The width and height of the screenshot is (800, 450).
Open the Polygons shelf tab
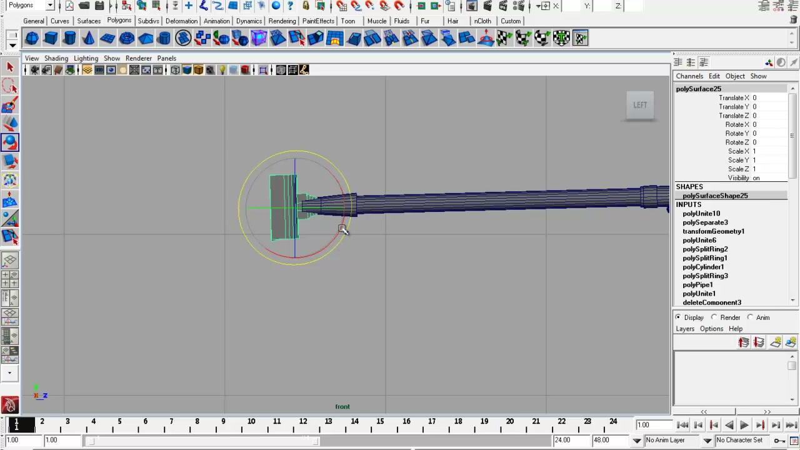point(119,20)
